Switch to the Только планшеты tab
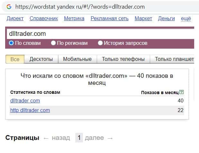199x153 pixels. 172,59
